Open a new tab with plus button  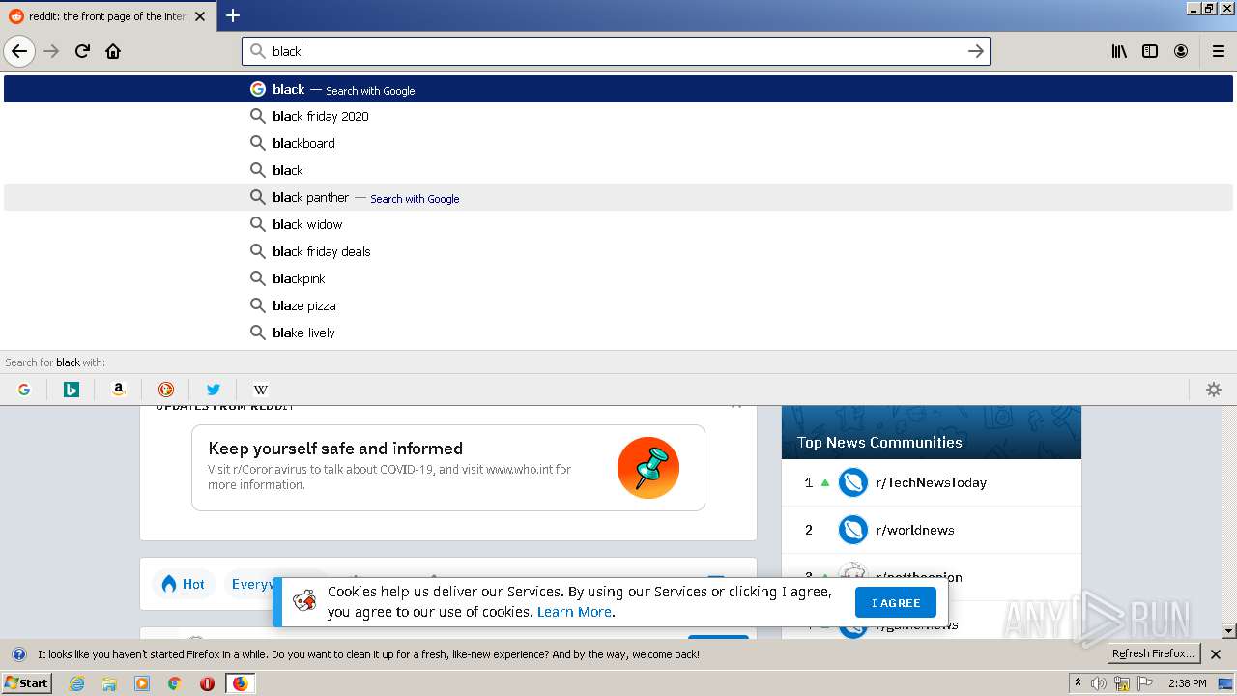(x=233, y=15)
